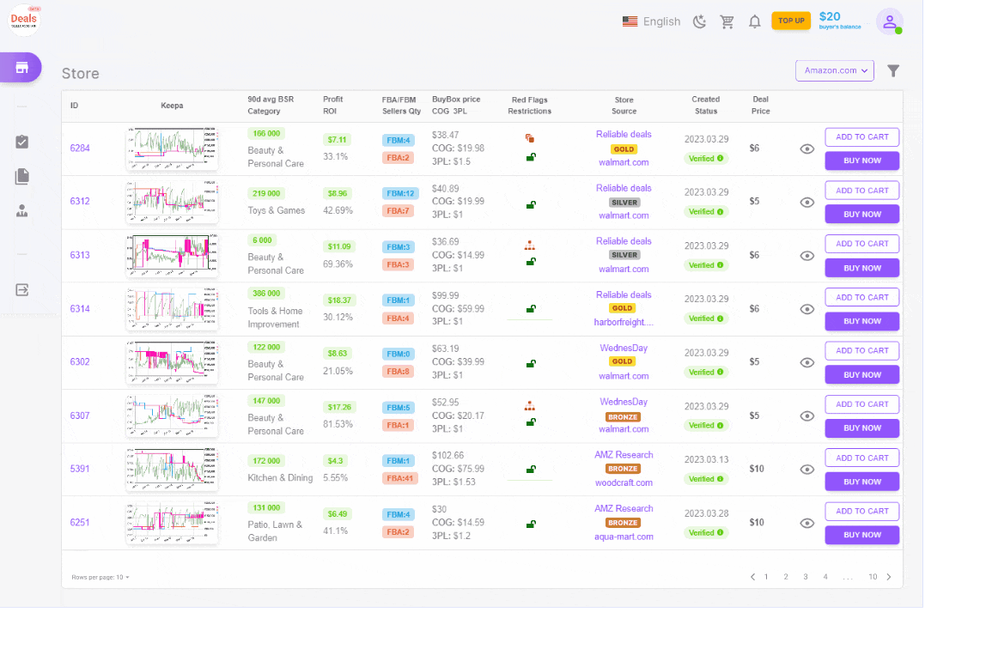Open harborfreight source link
Screen dimensions: 992x649
624,322
